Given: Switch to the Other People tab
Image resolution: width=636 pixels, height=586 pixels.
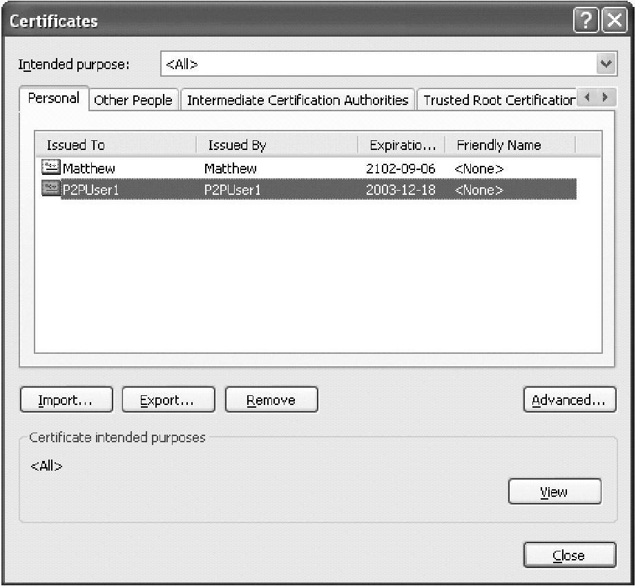Looking at the screenshot, I should click(x=133, y=100).
